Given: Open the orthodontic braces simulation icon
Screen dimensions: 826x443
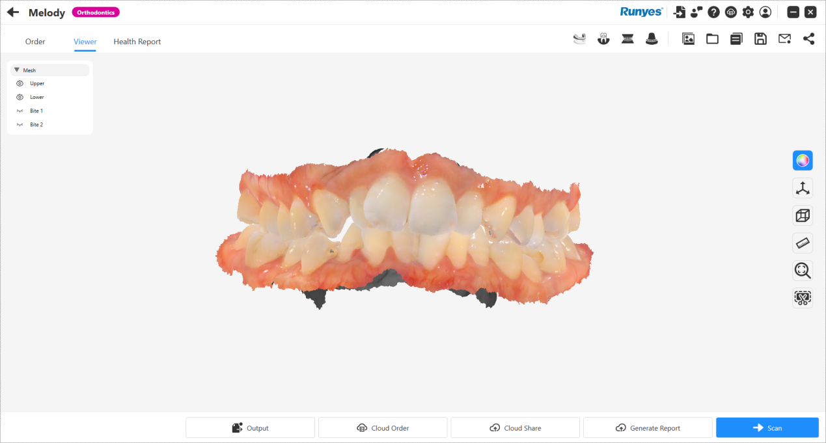Looking at the screenshot, I should coord(627,39).
